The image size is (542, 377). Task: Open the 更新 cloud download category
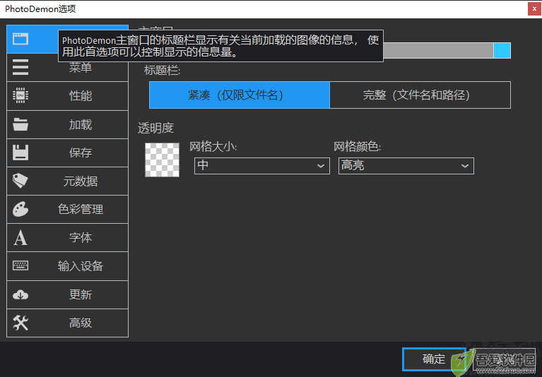coord(67,295)
